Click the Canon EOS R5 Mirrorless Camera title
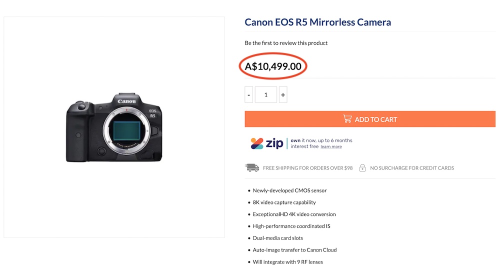Image resolution: width=500 pixels, height=272 pixels. click(x=317, y=22)
